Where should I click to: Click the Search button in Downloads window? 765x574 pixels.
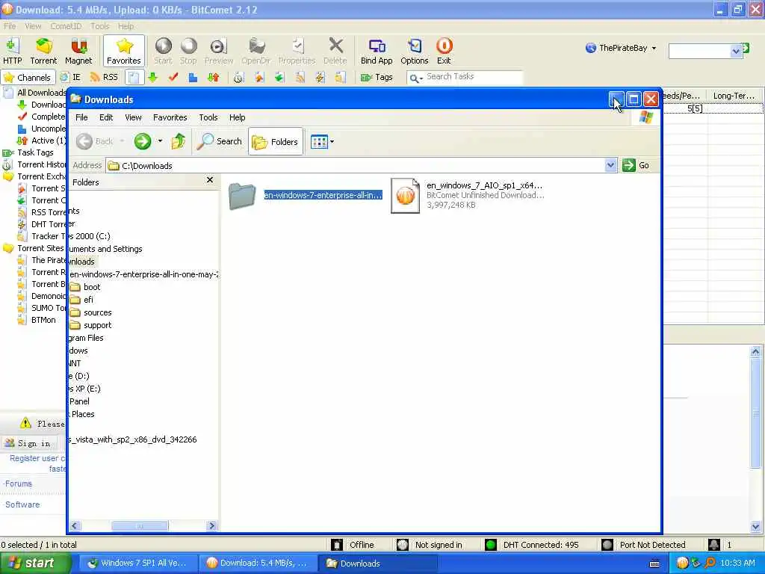pos(220,141)
